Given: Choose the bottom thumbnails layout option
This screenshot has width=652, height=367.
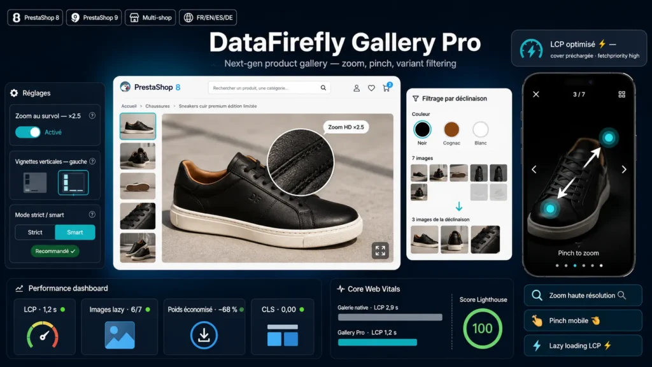Looking at the screenshot, I should click(x=36, y=183).
